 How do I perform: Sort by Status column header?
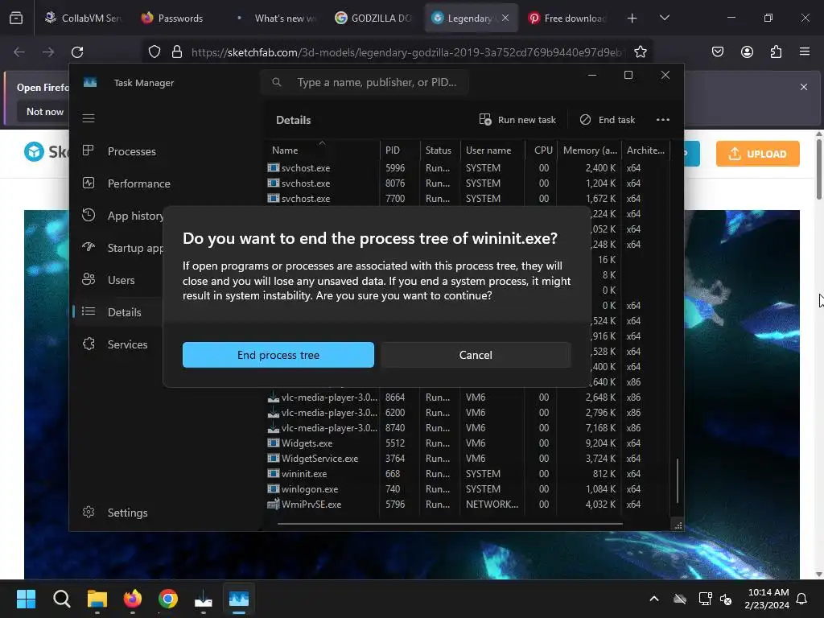[x=440, y=150]
